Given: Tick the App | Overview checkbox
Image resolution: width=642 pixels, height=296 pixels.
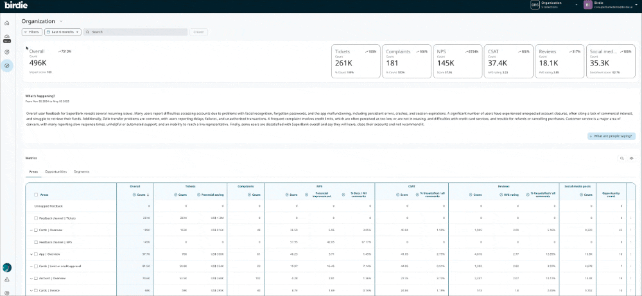Looking at the screenshot, I should coord(36,254).
